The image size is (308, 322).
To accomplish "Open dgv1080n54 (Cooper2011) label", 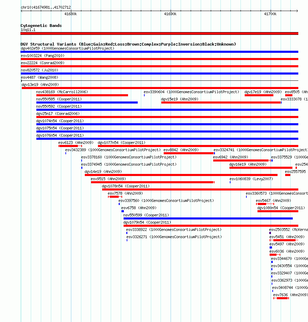I will point(281,208).
